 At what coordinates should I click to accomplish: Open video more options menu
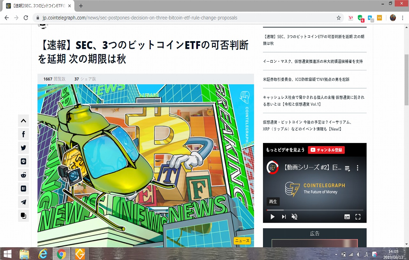click(x=358, y=168)
